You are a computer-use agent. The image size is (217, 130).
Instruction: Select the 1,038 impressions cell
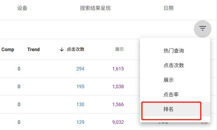pos(118,87)
